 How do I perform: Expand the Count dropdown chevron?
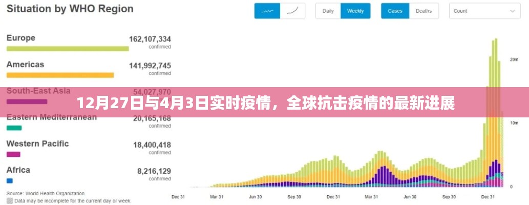513,11
